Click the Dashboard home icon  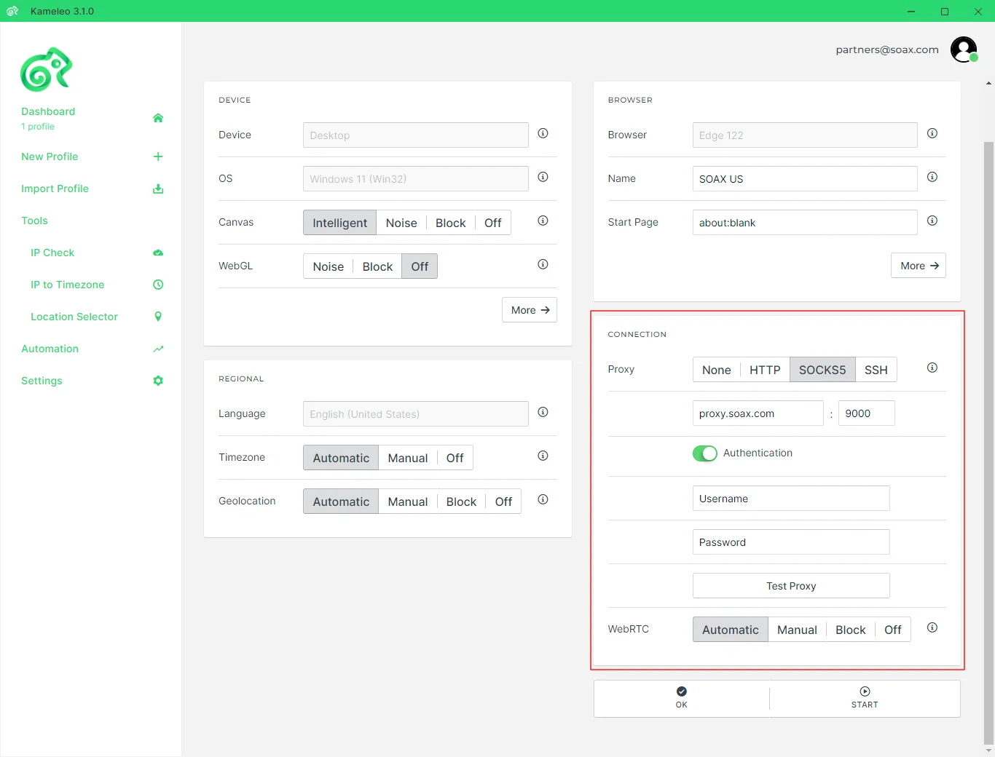[x=158, y=118]
